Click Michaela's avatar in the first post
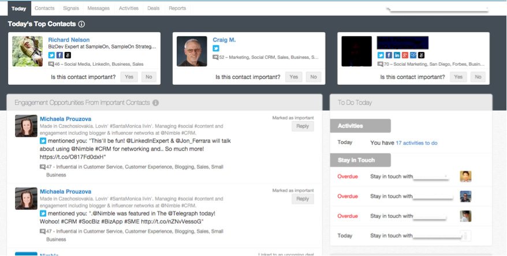 26,126
